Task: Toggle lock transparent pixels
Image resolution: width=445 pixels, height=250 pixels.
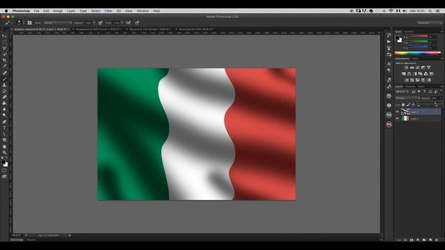Action: point(403,105)
